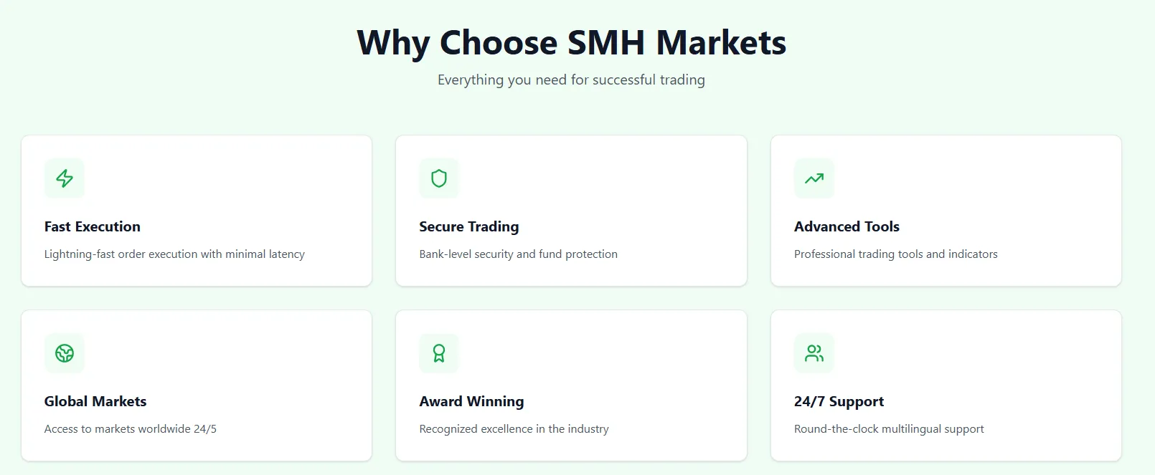
Task: Click the trending-up Advanced Tools icon
Action: coord(814,178)
